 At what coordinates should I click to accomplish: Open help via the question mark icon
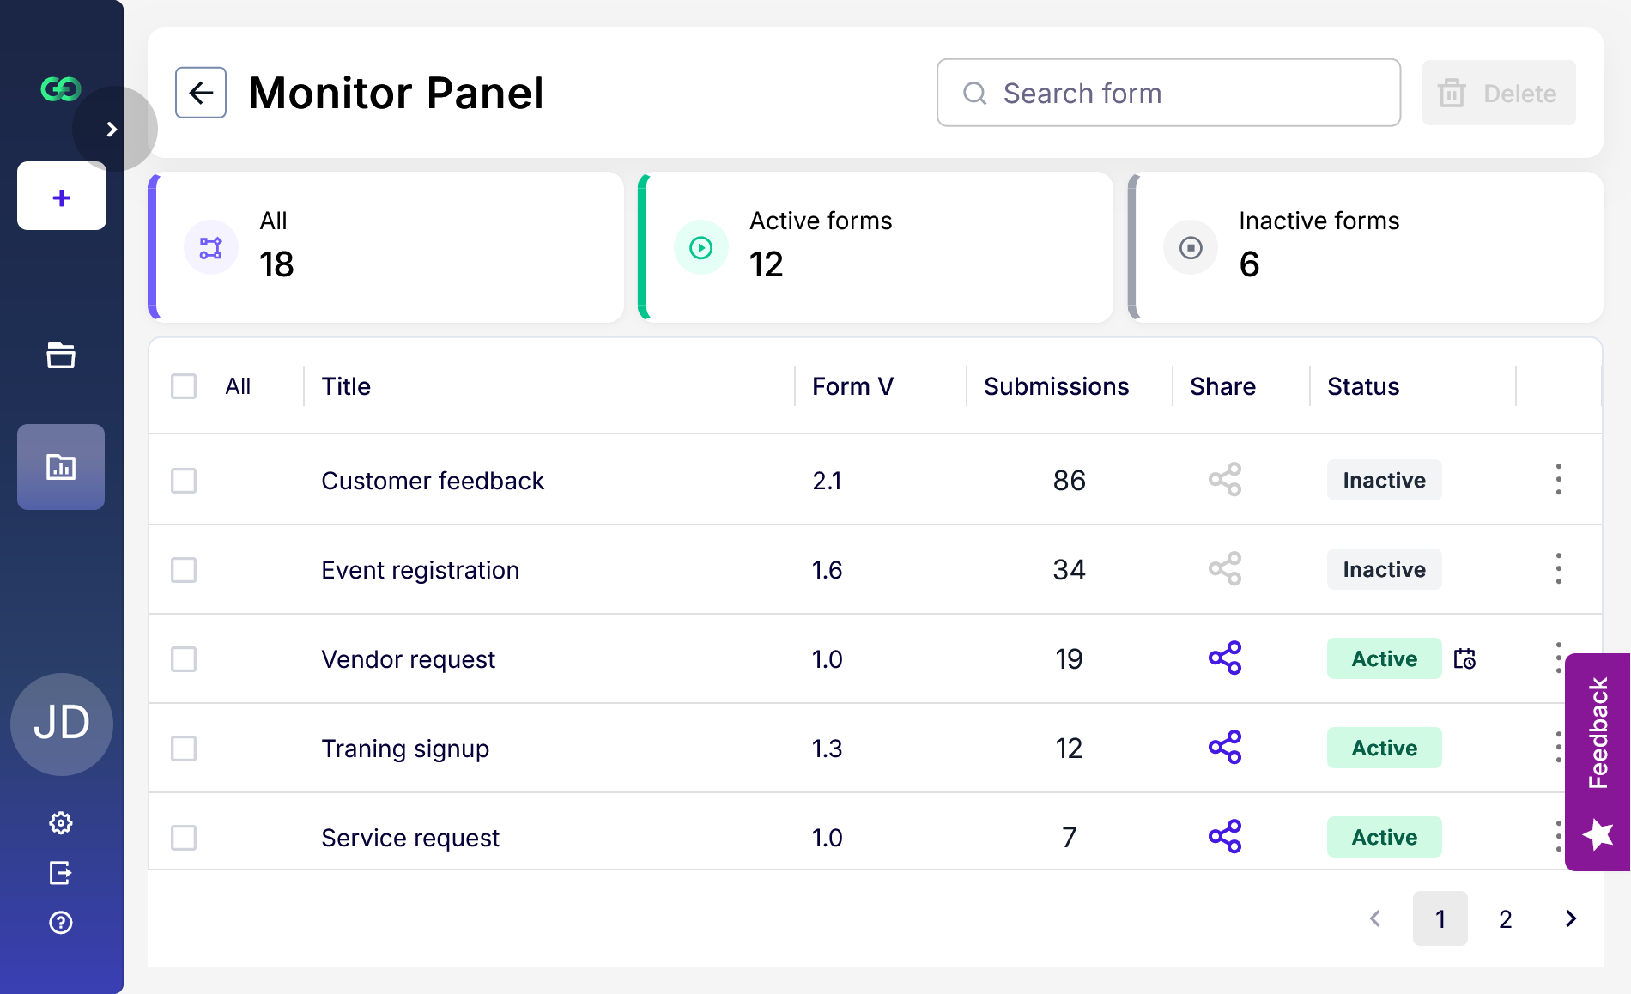(61, 923)
